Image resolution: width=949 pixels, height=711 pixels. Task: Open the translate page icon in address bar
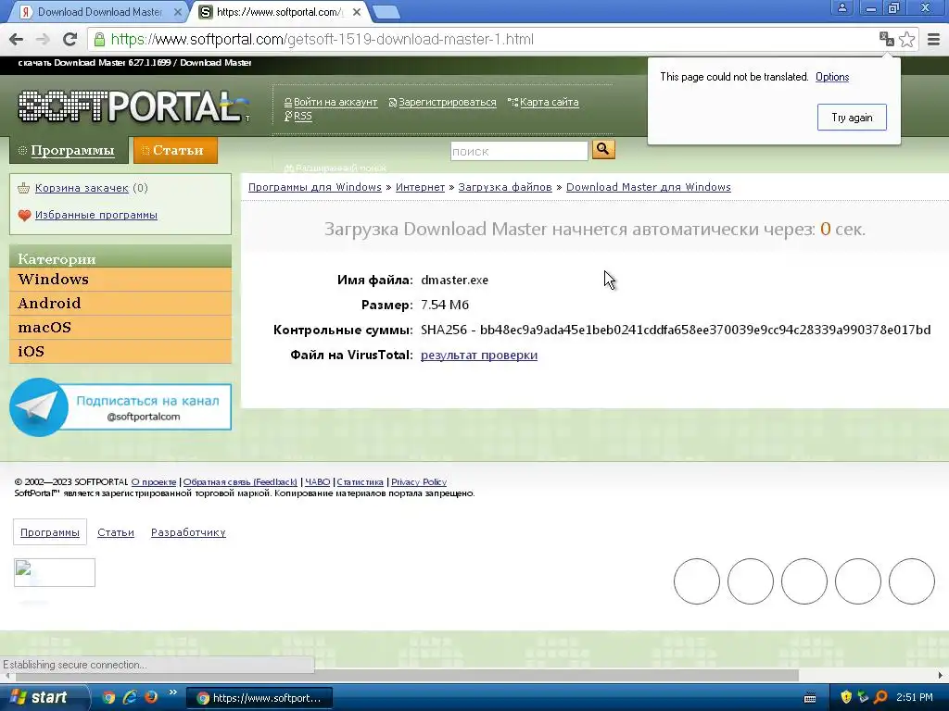point(886,39)
